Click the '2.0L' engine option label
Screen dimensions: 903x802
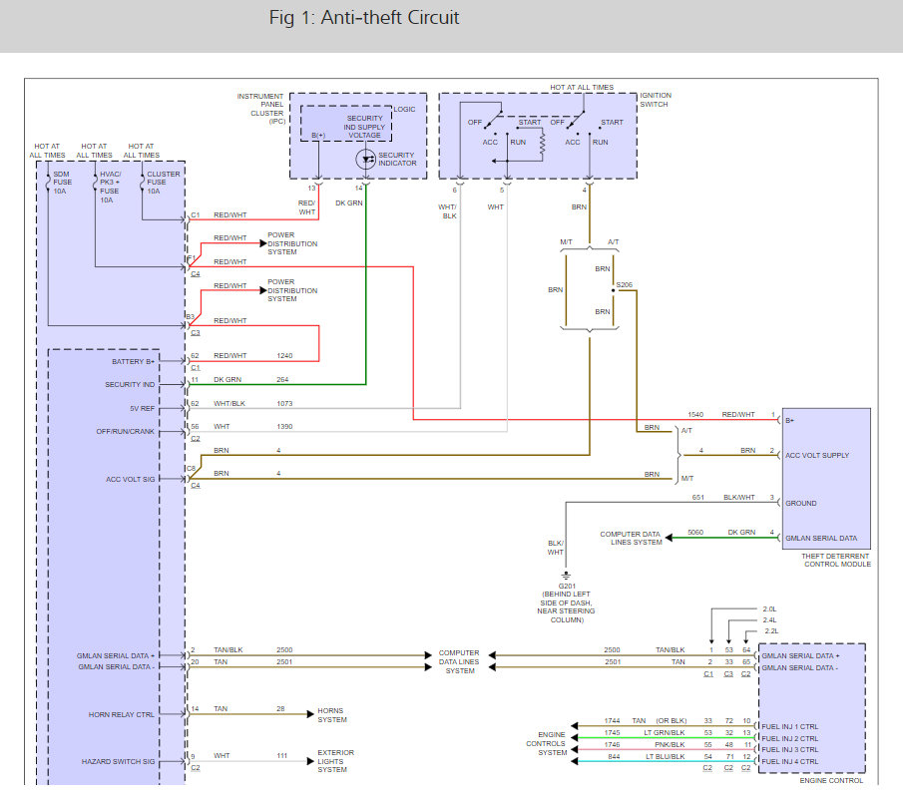770,608
